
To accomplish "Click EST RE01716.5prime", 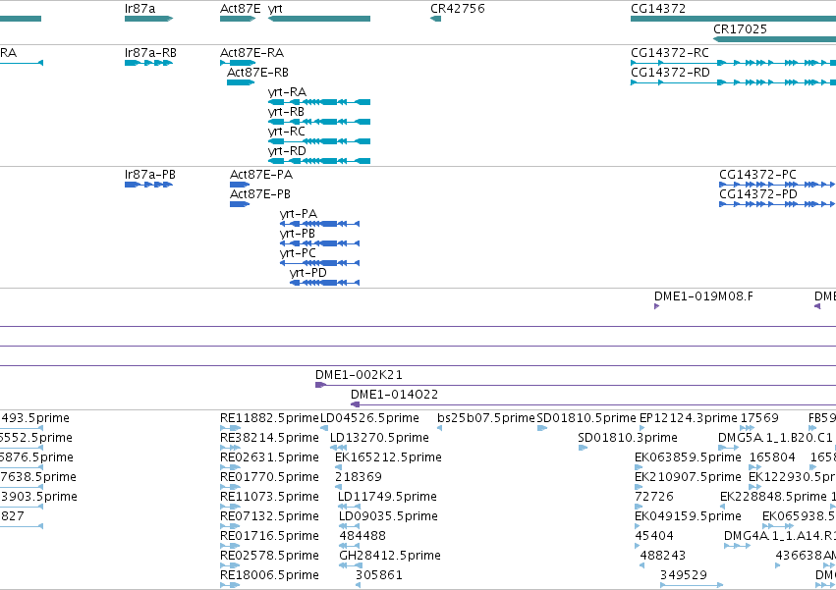I will 230,546.
